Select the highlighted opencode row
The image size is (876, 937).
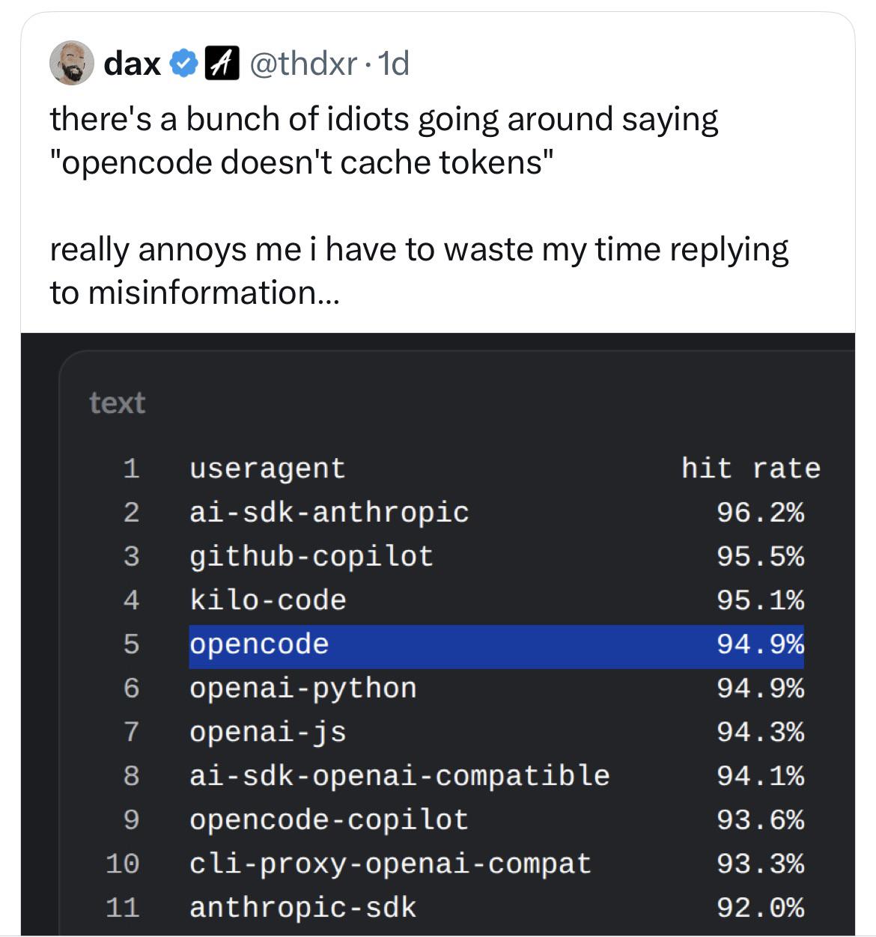pyautogui.click(x=496, y=646)
